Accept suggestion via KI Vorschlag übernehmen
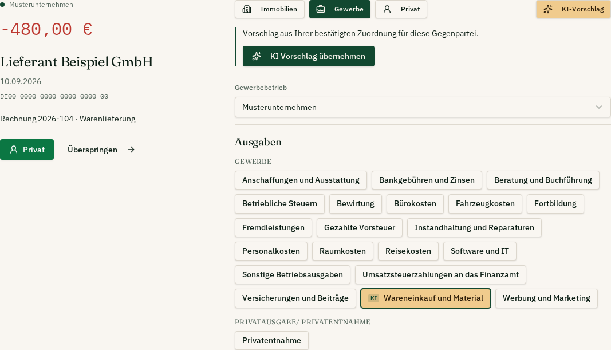The height and width of the screenshot is (350, 611). pyautogui.click(x=309, y=56)
